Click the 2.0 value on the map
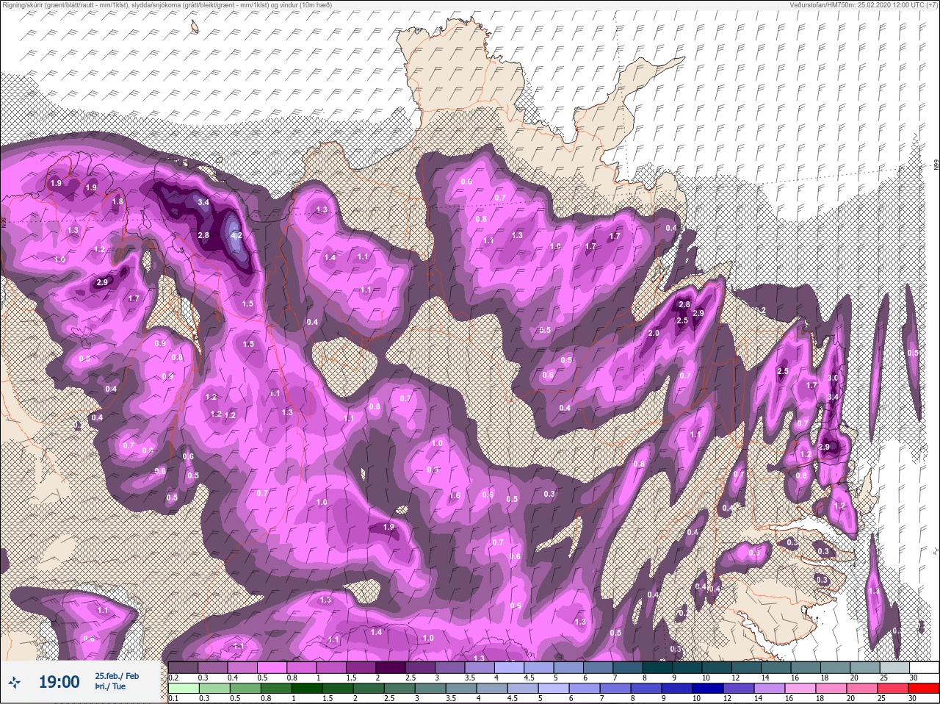This screenshot has height=704, width=940. [654, 334]
